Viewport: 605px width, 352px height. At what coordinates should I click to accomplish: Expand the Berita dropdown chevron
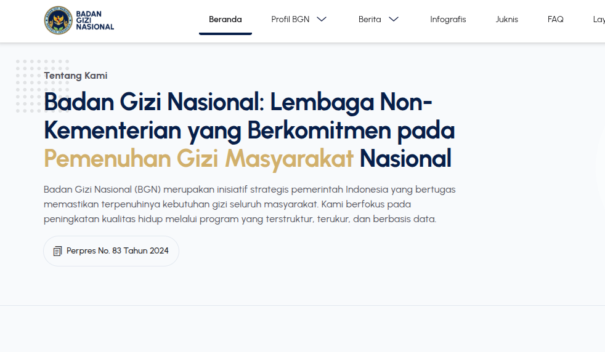coord(393,19)
